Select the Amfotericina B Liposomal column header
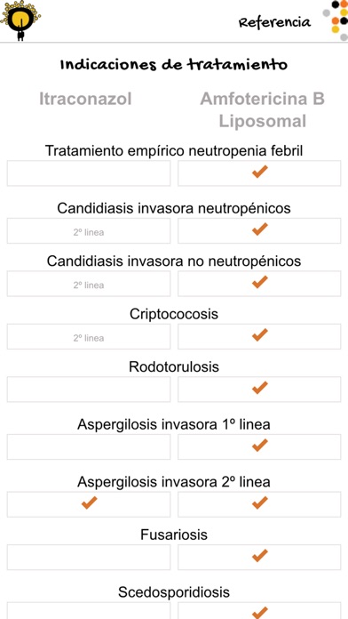The image size is (348, 619). coord(263,109)
